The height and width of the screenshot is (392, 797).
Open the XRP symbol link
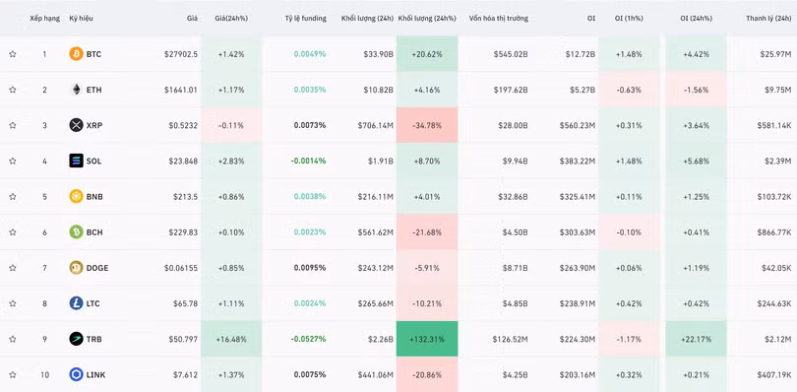[x=94, y=125]
